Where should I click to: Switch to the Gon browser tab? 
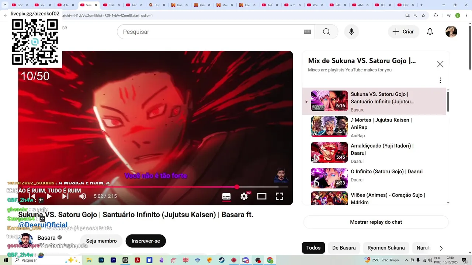tap(20, 5)
